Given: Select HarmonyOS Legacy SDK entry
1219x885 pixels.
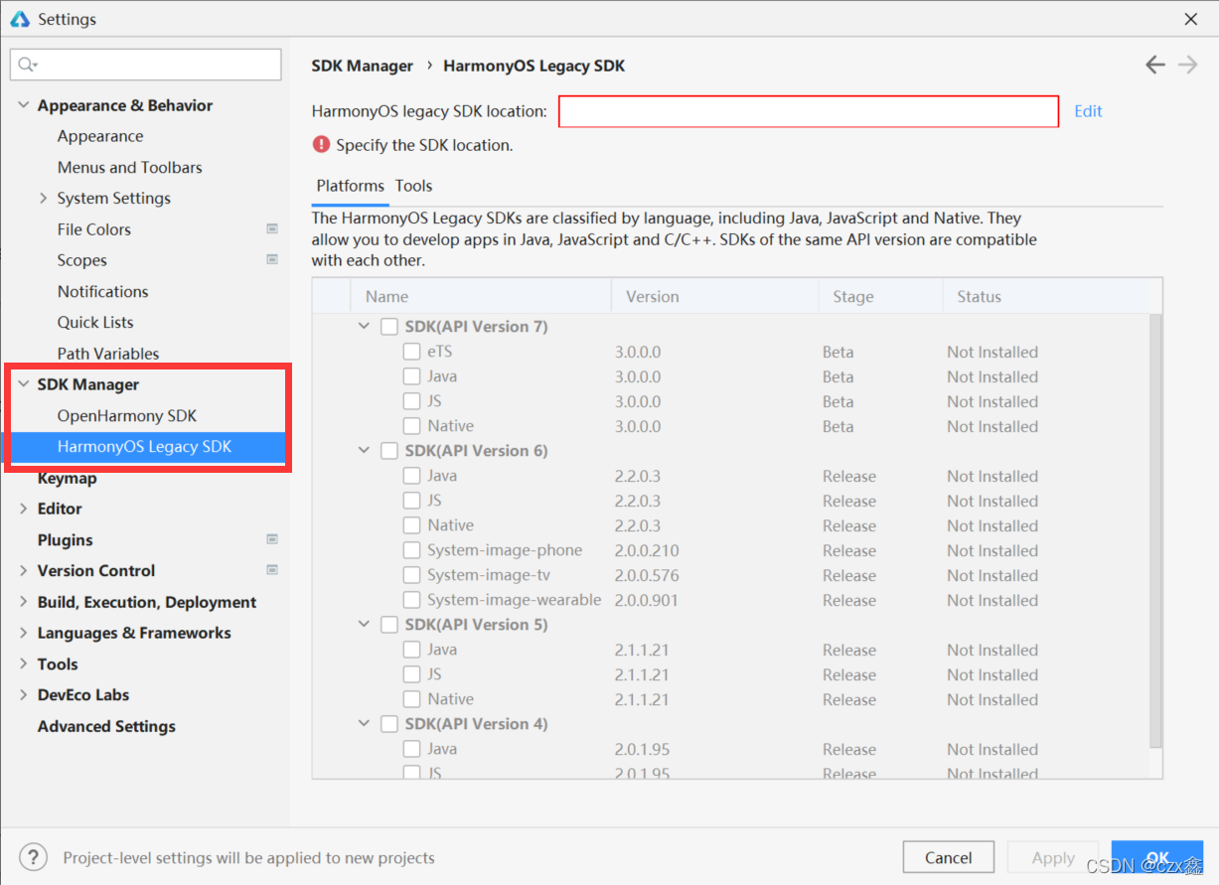Looking at the screenshot, I should [144, 446].
